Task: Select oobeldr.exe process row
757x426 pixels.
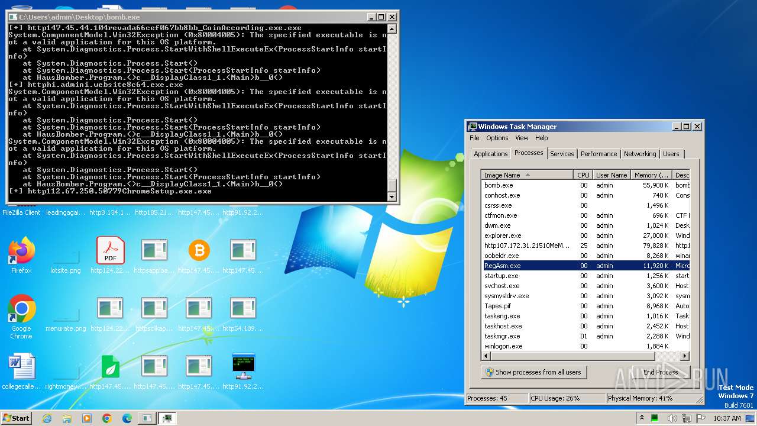Action: click(585, 256)
